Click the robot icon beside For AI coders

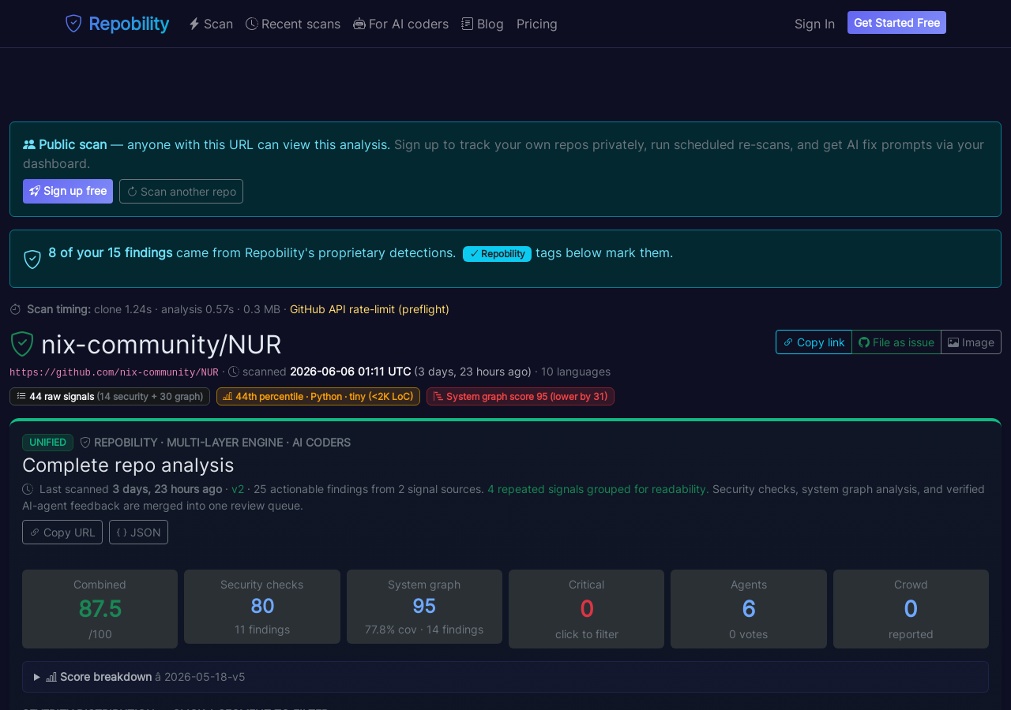tap(359, 24)
